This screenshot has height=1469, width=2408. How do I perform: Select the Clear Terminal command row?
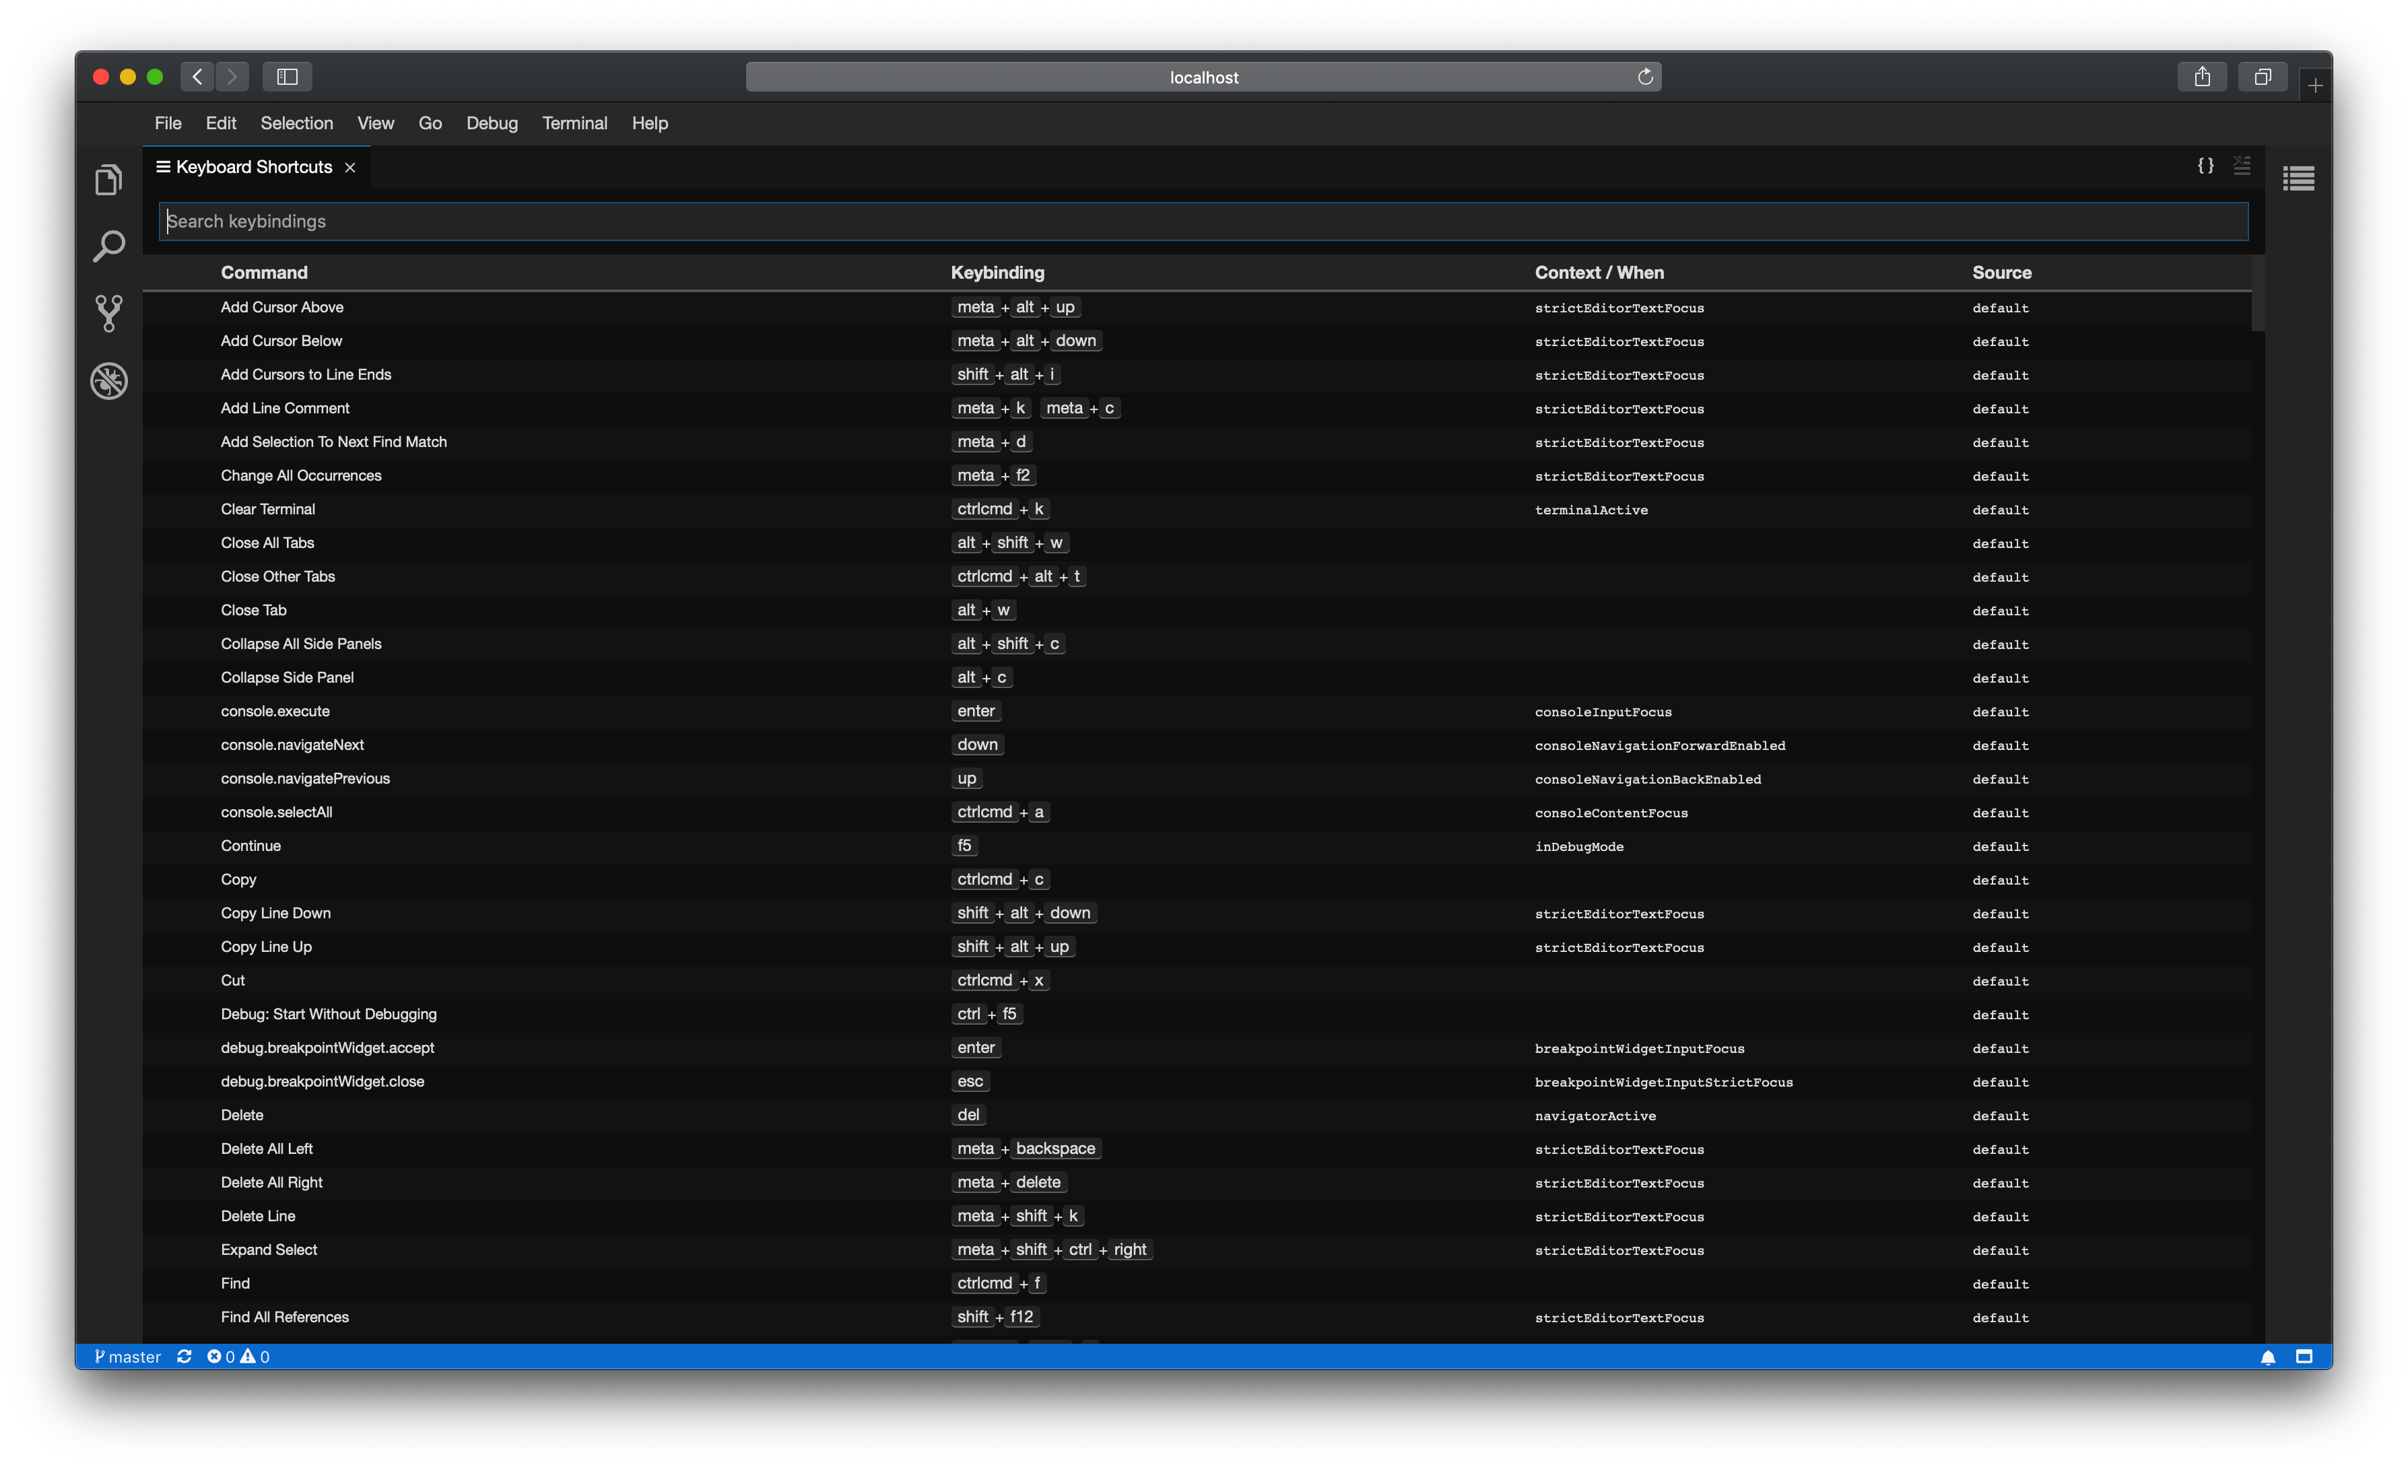[x=1196, y=510]
